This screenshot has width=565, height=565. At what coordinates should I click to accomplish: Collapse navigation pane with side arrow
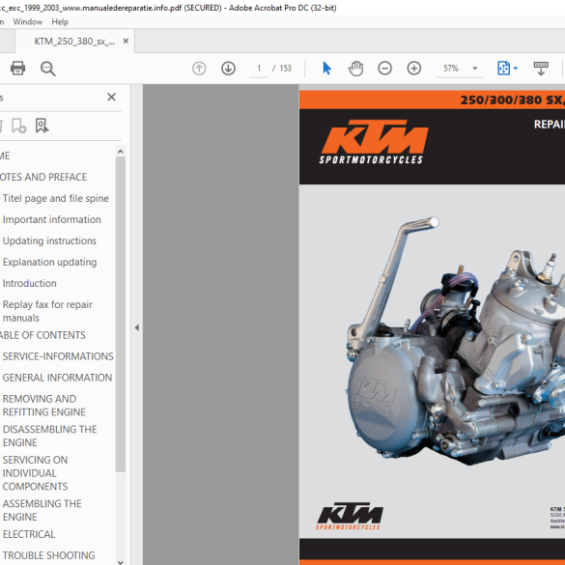pos(137,327)
